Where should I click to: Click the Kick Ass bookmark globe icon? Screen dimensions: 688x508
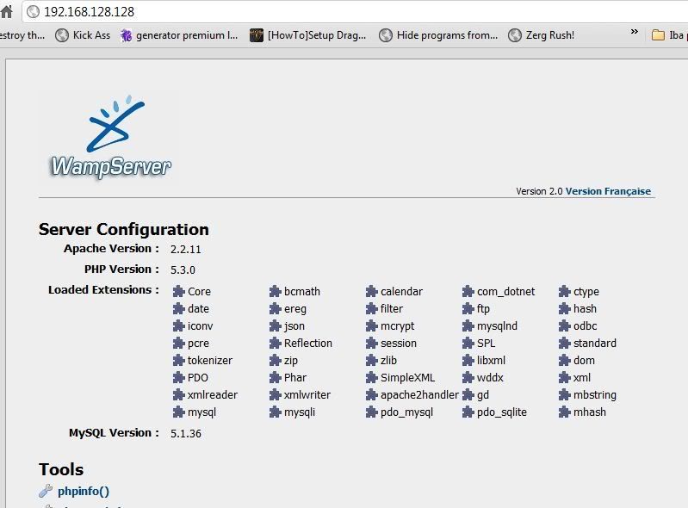point(62,35)
